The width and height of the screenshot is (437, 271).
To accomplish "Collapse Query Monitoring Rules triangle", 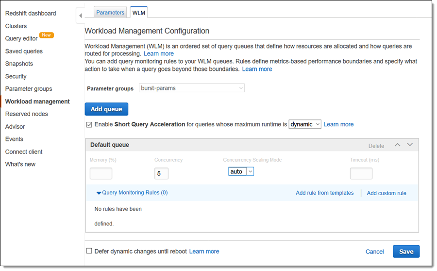I will pos(99,193).
